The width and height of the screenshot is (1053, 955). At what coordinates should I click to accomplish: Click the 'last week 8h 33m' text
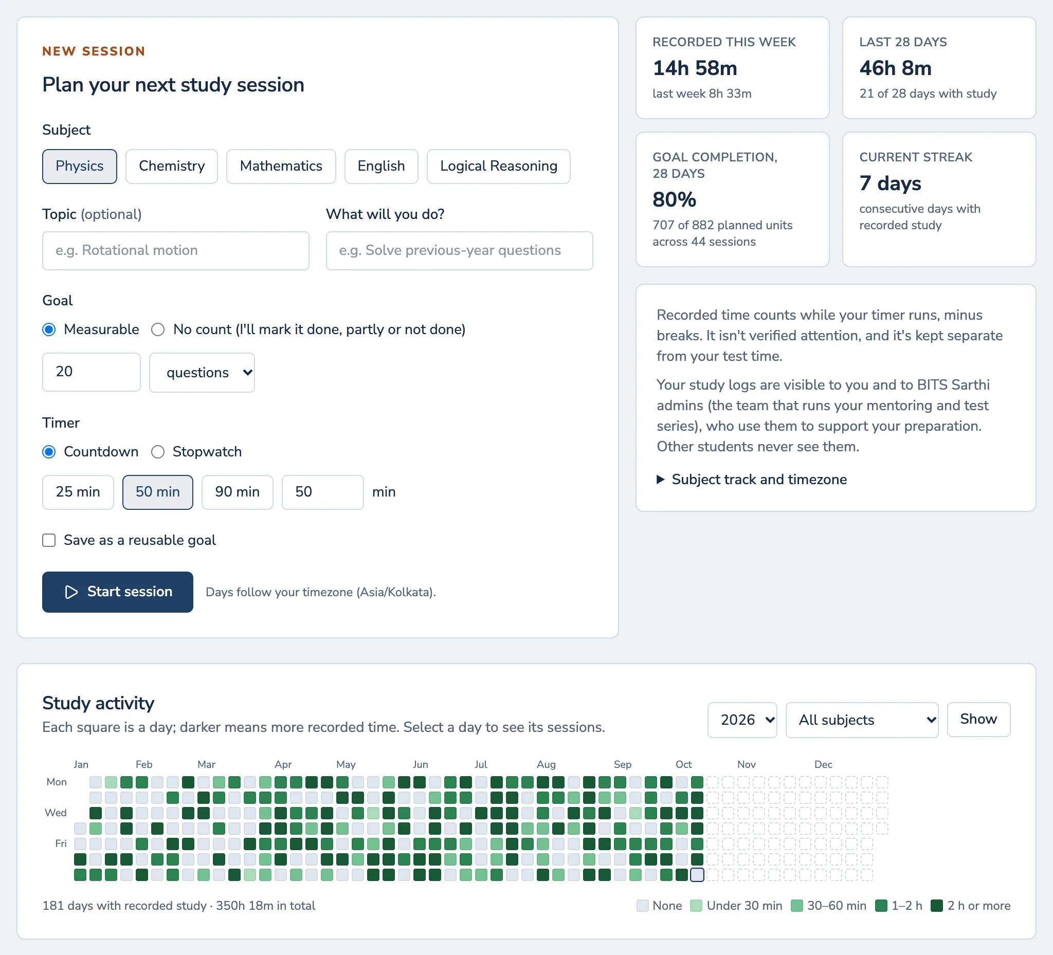(x=702, y=94)
